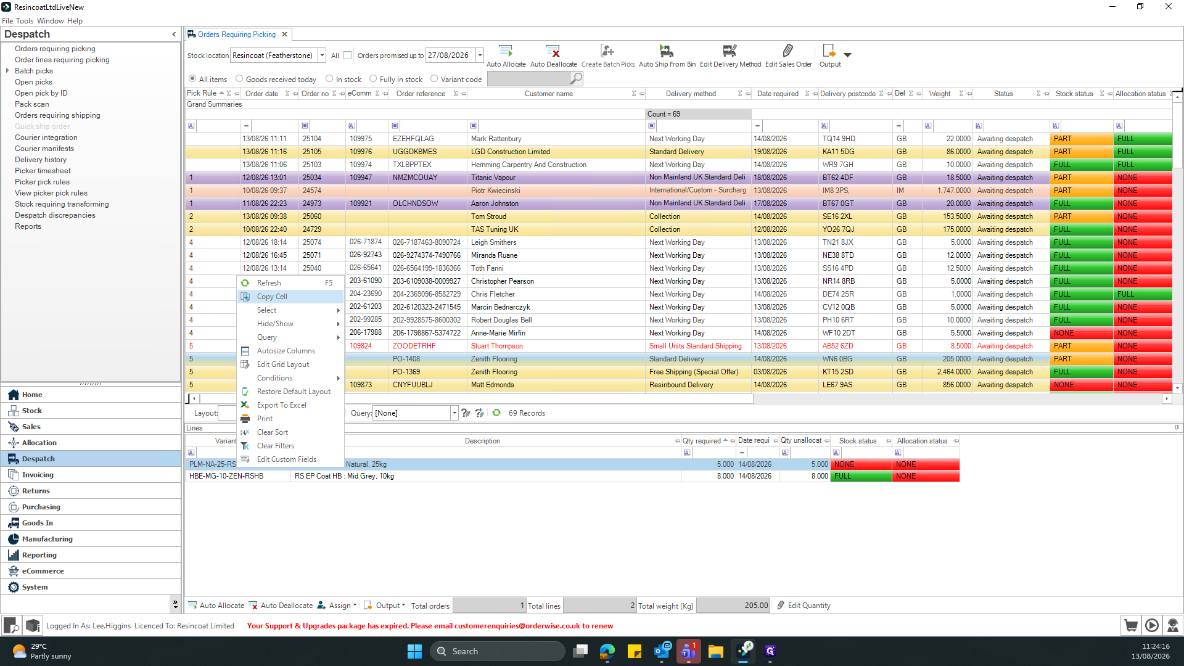1184x666 pixels.
Task: Select the All items radio button
Action: click(x=192, y=79)
